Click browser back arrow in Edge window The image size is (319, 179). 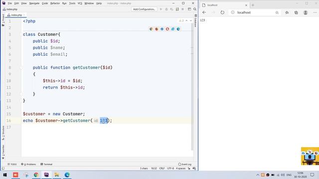point(204,12)
